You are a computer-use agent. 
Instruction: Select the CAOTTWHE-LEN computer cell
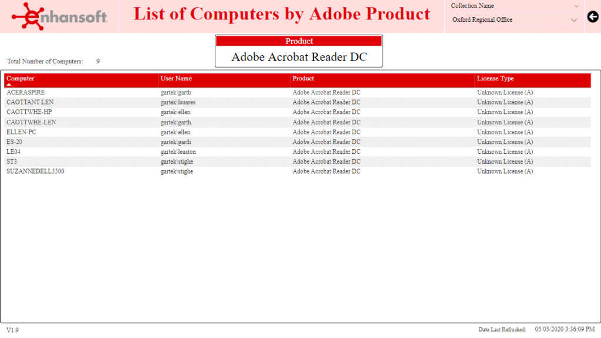point(31,122)
